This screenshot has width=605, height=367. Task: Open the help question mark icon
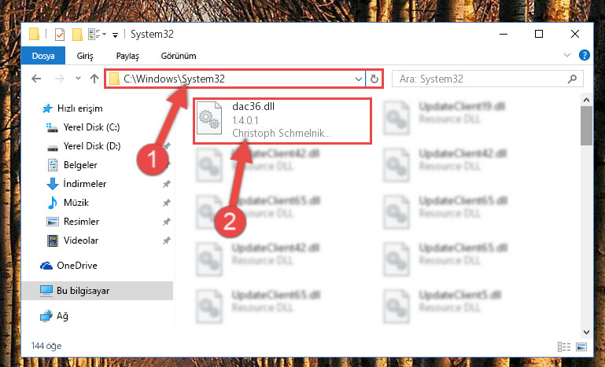pyautogui.click(x=585, y=55)
